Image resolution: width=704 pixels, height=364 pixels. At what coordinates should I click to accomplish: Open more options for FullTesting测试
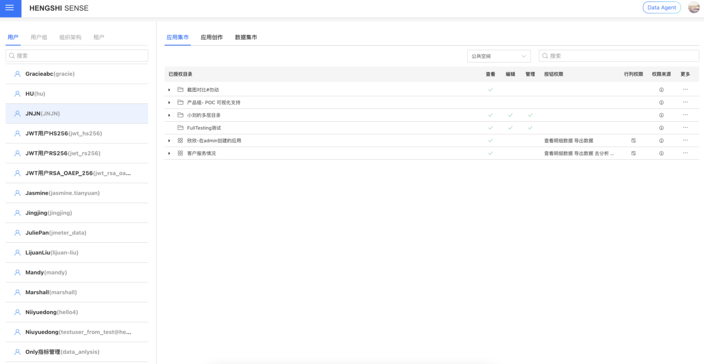[x=685, y=128]
